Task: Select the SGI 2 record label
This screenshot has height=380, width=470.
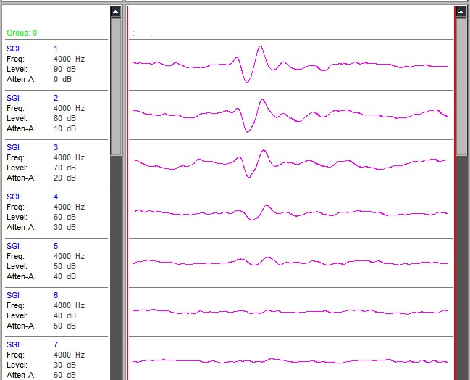Action: coord(14,98)
